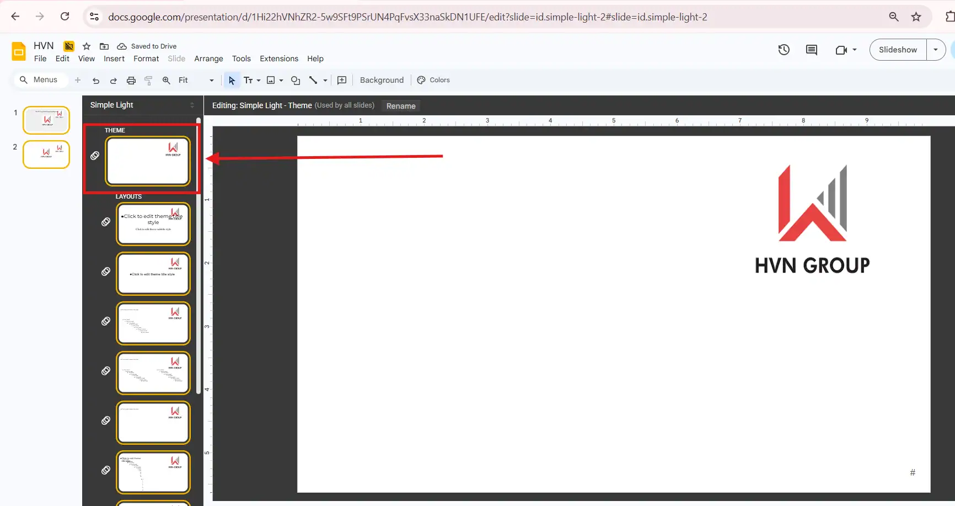This screenshot has width=955, height=506.
Task: Select slide 2 in the filmstrip
Action: point(46,155)
